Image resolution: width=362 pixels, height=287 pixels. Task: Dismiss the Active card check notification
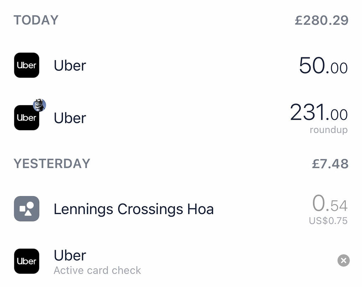click(x=343, y=261)
